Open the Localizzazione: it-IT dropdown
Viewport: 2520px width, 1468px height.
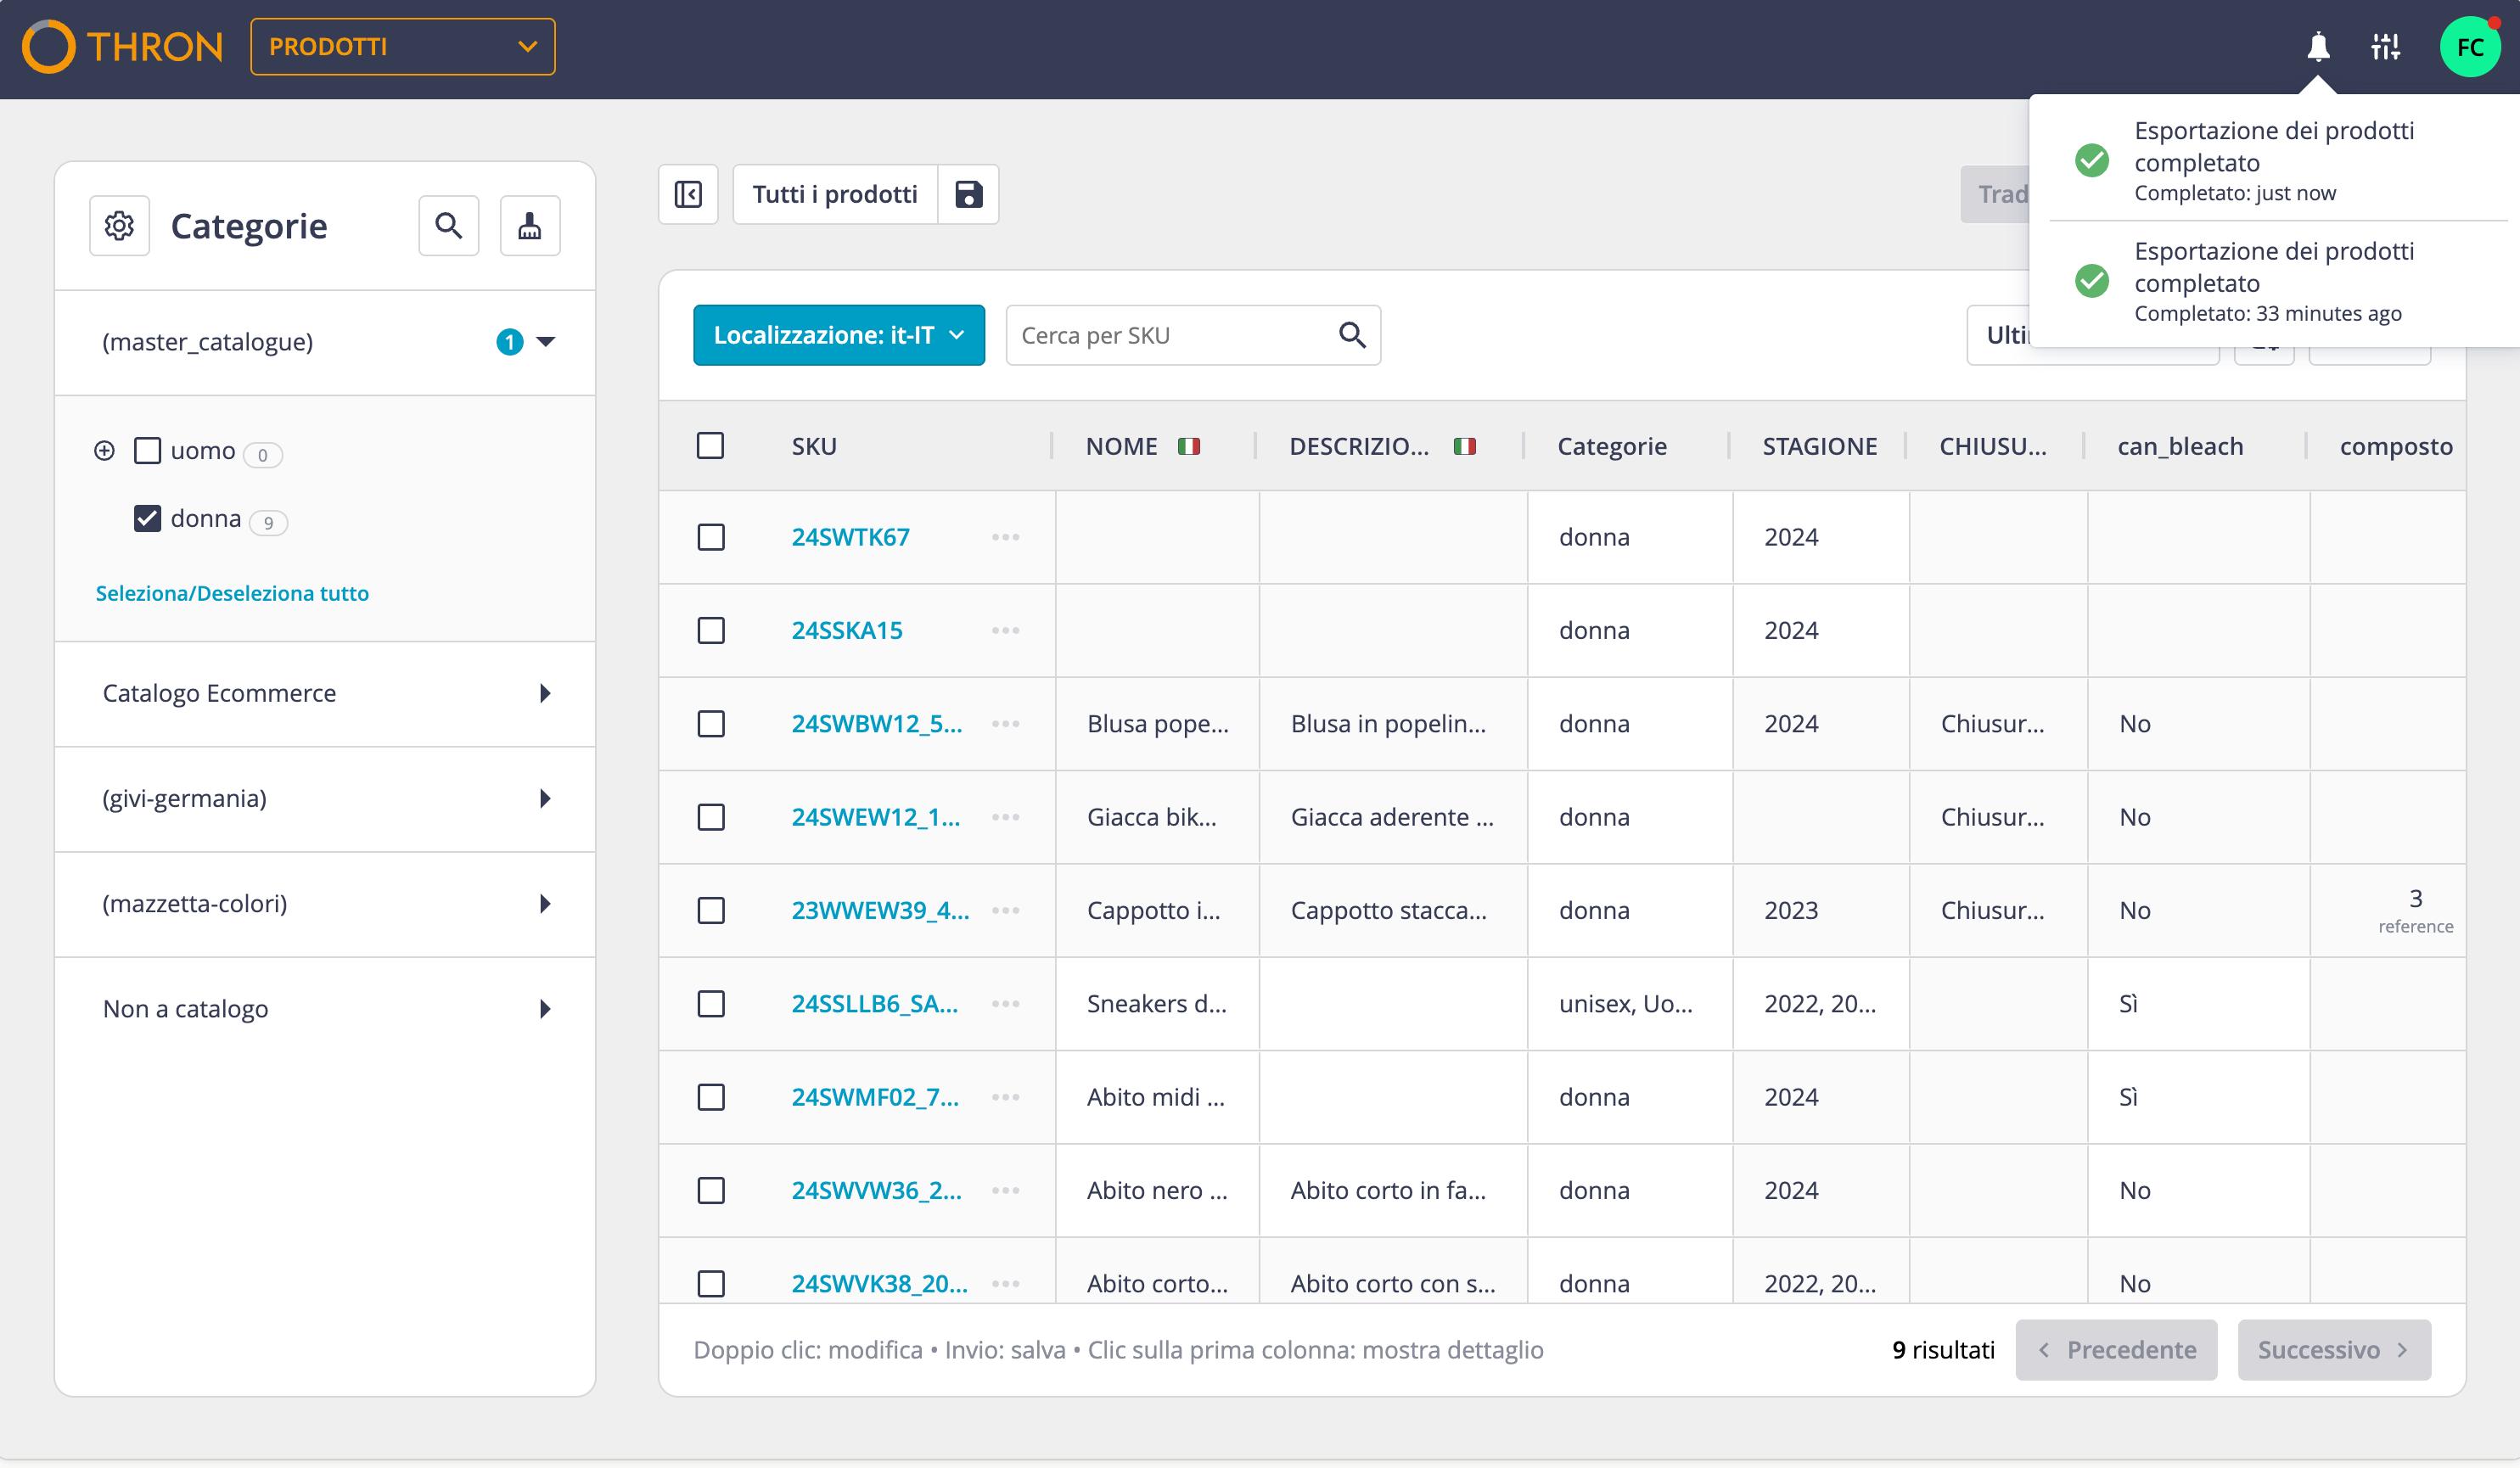click(x=839, y=335)
